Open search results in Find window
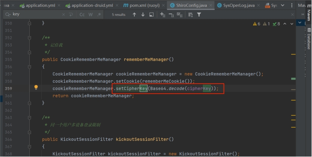The width and height of the screenshot is (312, 157). coord(152,15)
